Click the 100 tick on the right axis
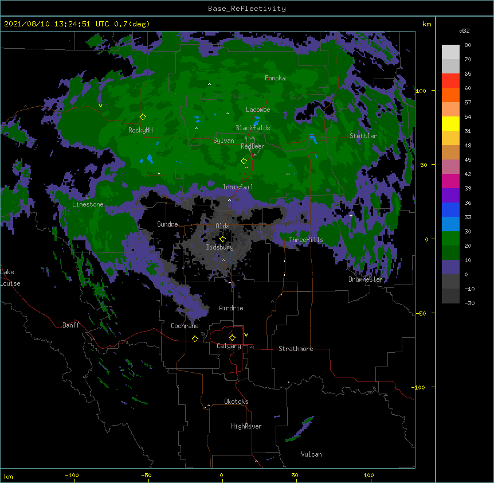This screenshot has height=483, width=494. [x=421, y=91]
